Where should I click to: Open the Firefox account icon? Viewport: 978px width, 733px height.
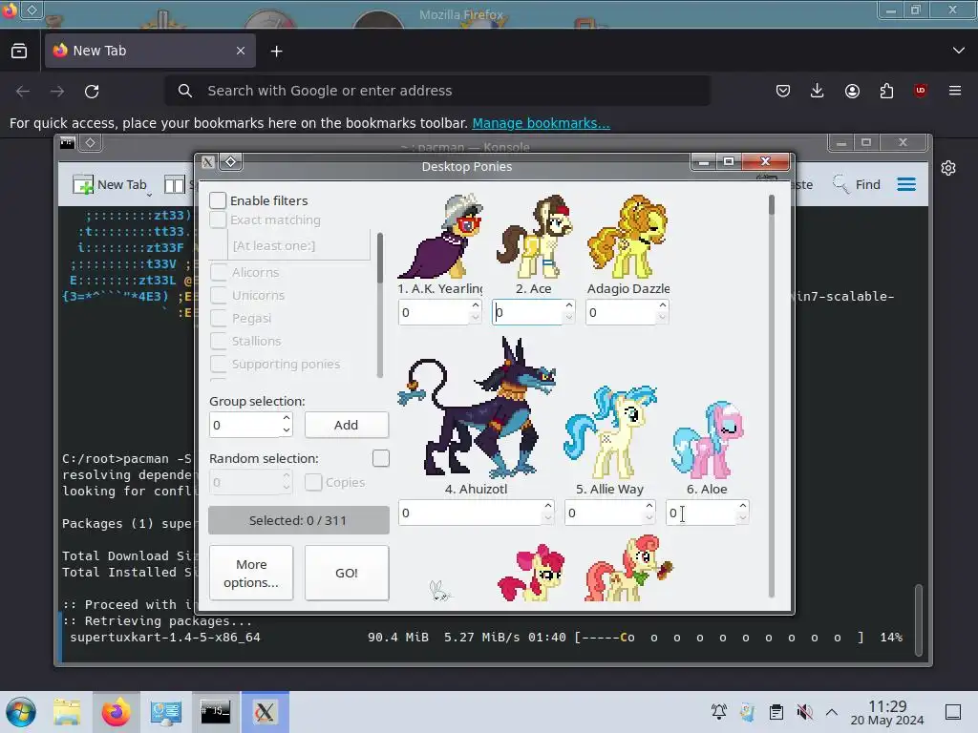852,91
